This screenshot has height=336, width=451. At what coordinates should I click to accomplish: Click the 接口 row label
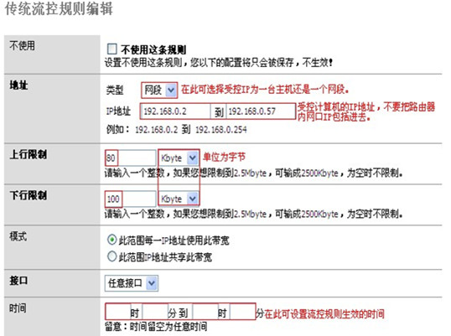[x=18, y=281]
